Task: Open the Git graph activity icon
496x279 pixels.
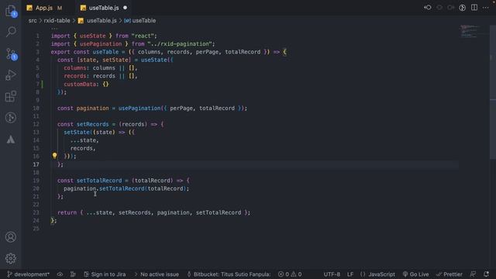Action: tap(11, 118)
